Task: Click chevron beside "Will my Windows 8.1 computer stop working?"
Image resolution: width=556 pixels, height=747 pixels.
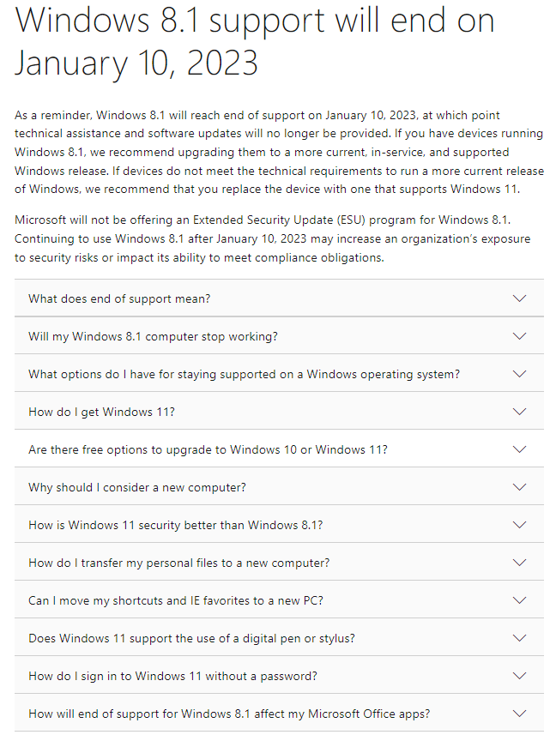Action: [518, 336]
